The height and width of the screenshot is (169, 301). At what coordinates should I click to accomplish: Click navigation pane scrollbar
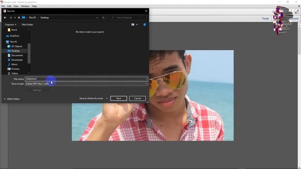click(x=29, y=53)
